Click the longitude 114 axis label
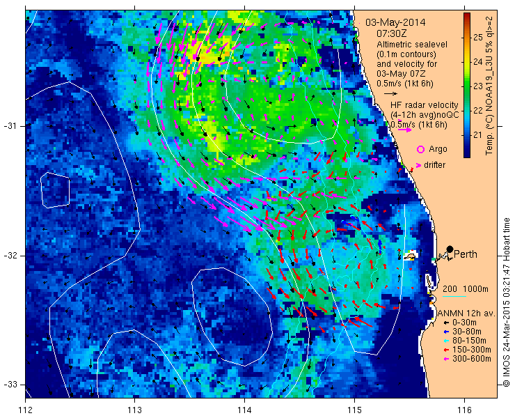Screen dimensions: 515x418 coord(244,410)
